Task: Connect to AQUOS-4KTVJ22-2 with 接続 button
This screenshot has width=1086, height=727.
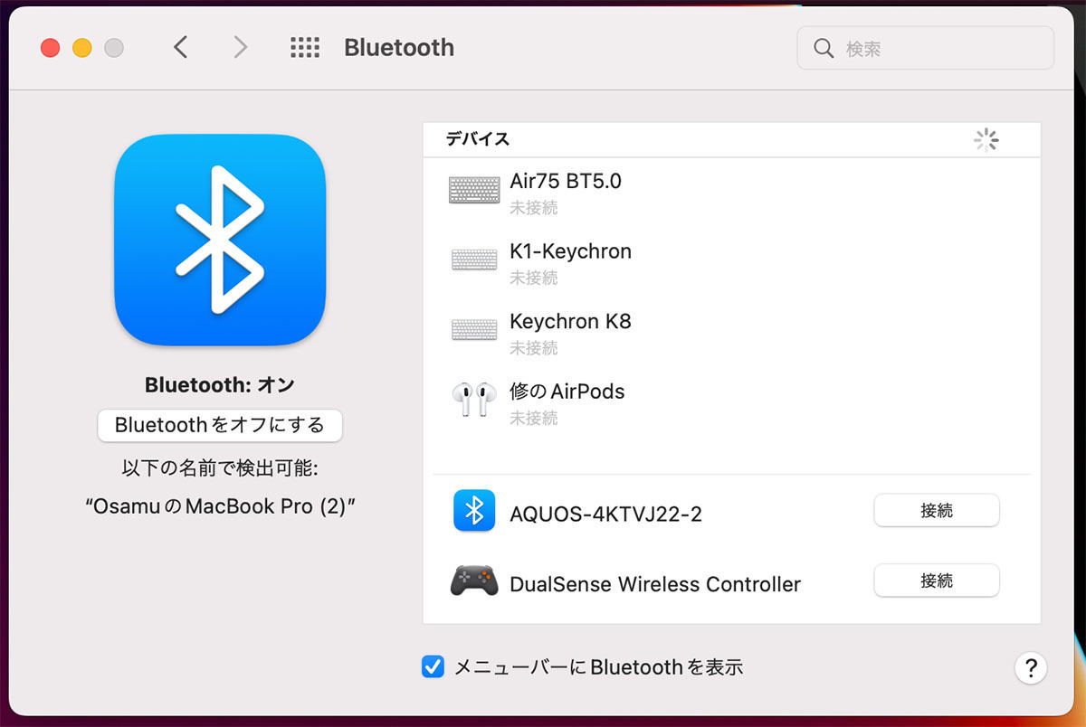Action: [x=937, y=510]
